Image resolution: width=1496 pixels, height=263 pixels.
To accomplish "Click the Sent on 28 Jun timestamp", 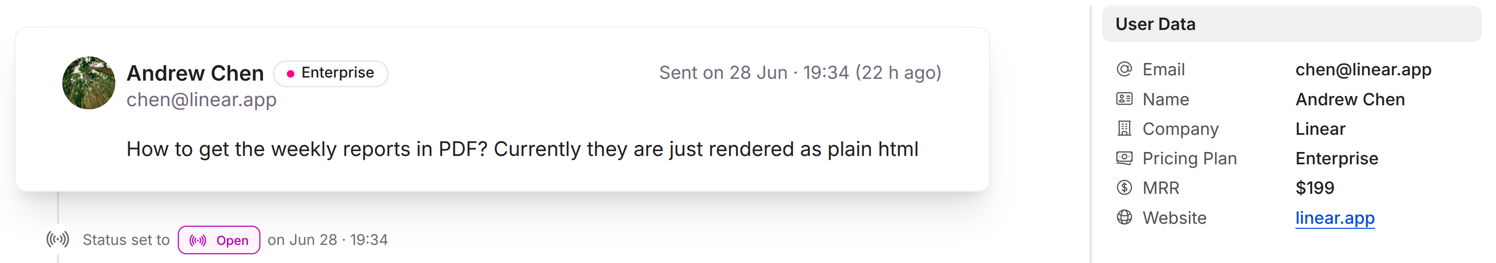I will click(x=800, y=73).
